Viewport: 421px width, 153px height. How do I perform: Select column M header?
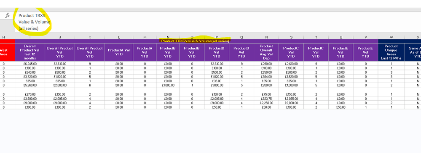pos(145,37)
